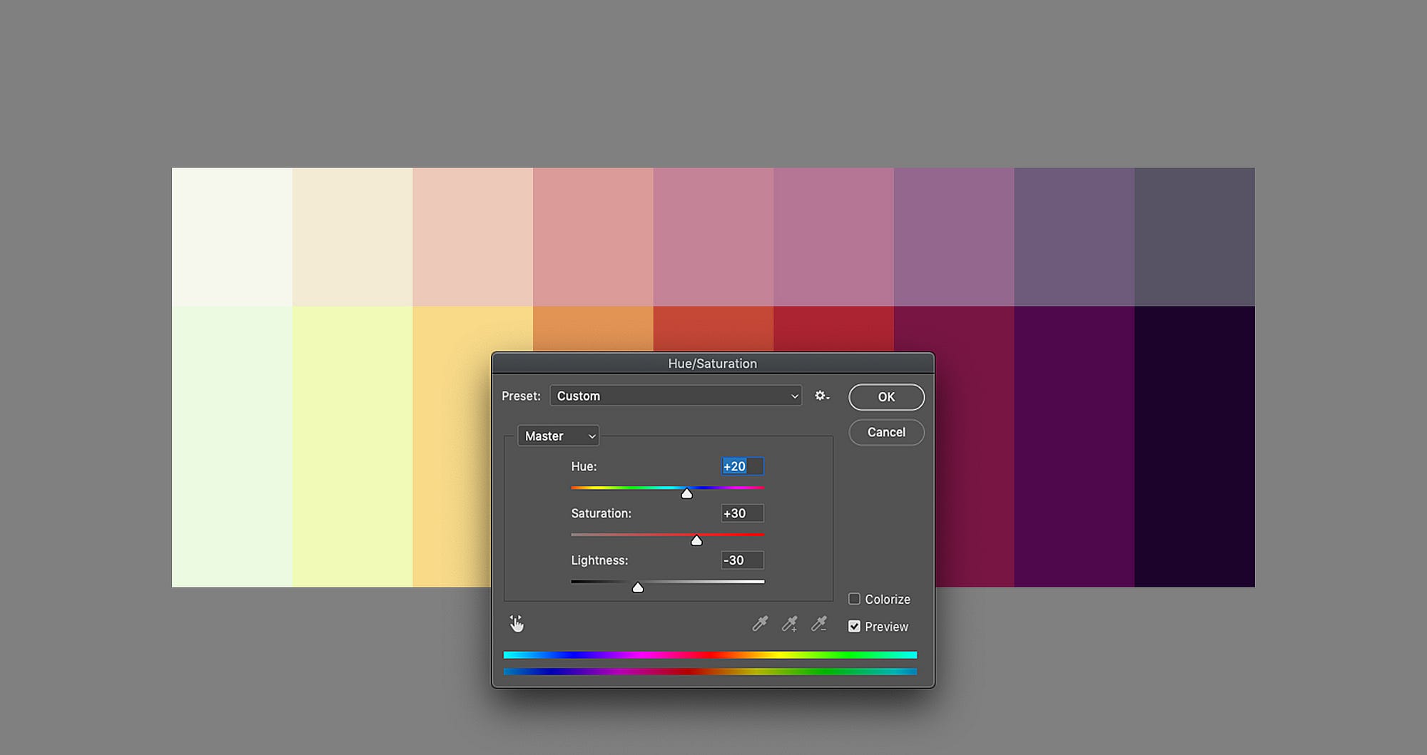Open the Master channel dropdown
The height and width of the screenshot is (755, 1427).
point(558,436)
